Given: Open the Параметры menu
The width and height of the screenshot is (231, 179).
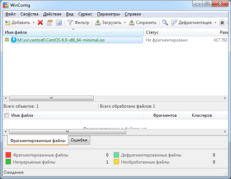Looking at the screenshot, I should [x=108, y=14].
